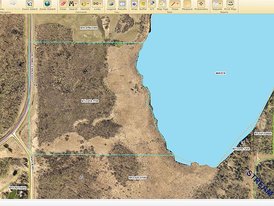Click parcel label R13.023.0100

coord(137,177)
